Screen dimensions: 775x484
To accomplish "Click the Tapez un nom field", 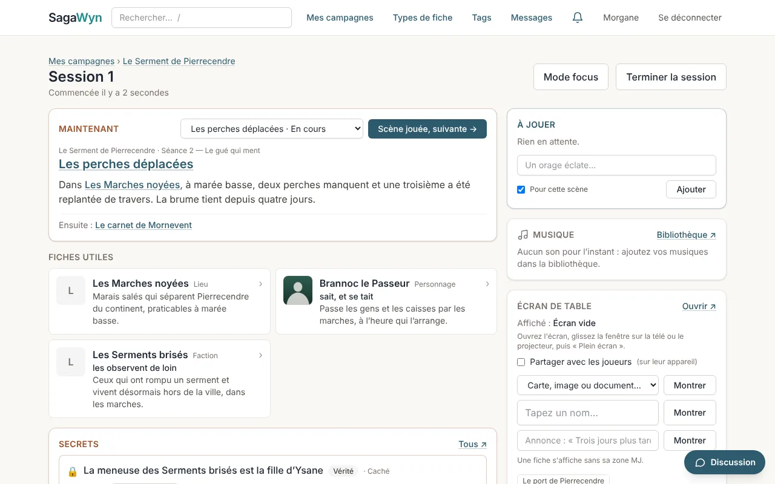I will (587, 413).
